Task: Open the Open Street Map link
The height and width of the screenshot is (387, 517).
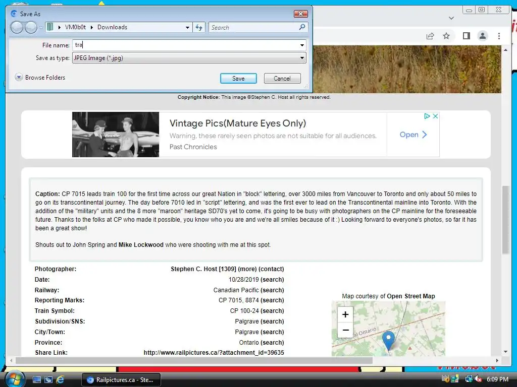Action: pyautogui.click(x=411, y=296)
